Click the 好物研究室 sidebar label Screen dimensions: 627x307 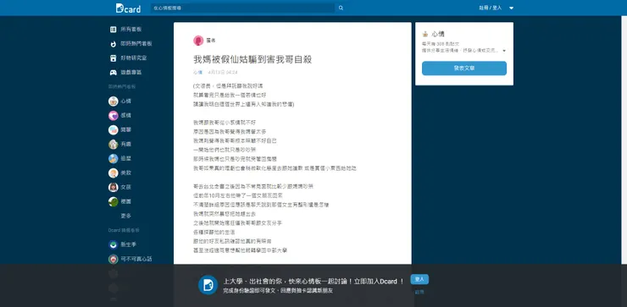[x=134, y=58]
